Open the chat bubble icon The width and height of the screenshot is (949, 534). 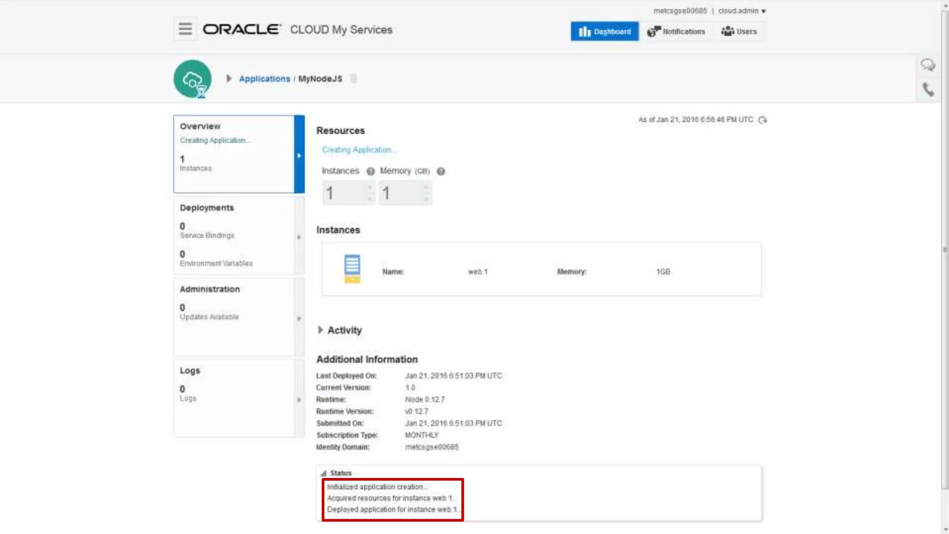[x=928, y=64]
